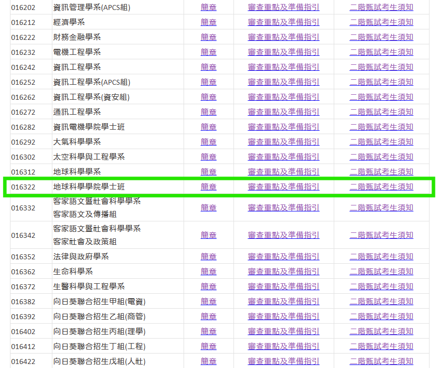View 審查重點及準備指引 for 資訊工程學系(資安組)
The height and width of the screenshot is (368, 440).
[283, 97]
